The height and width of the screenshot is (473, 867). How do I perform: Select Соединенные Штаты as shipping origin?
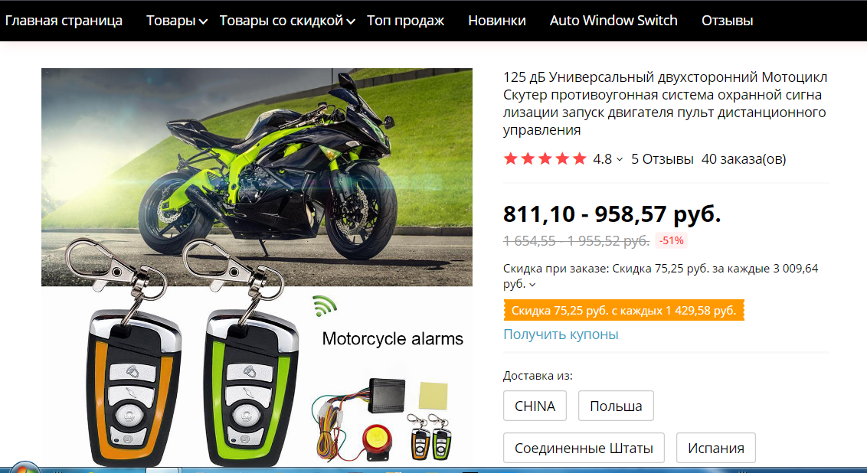[x=584, y=448]
